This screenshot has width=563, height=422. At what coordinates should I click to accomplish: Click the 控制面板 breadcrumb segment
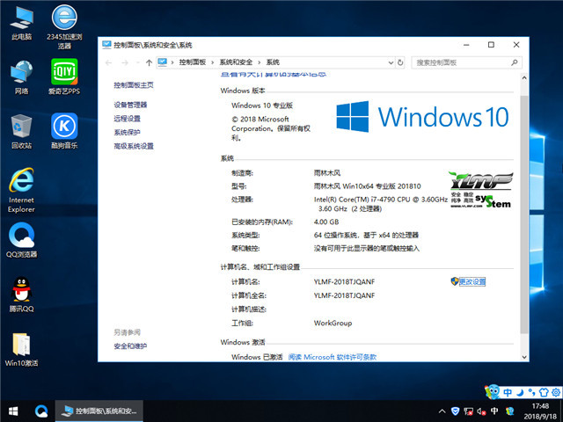pos(193,62)
